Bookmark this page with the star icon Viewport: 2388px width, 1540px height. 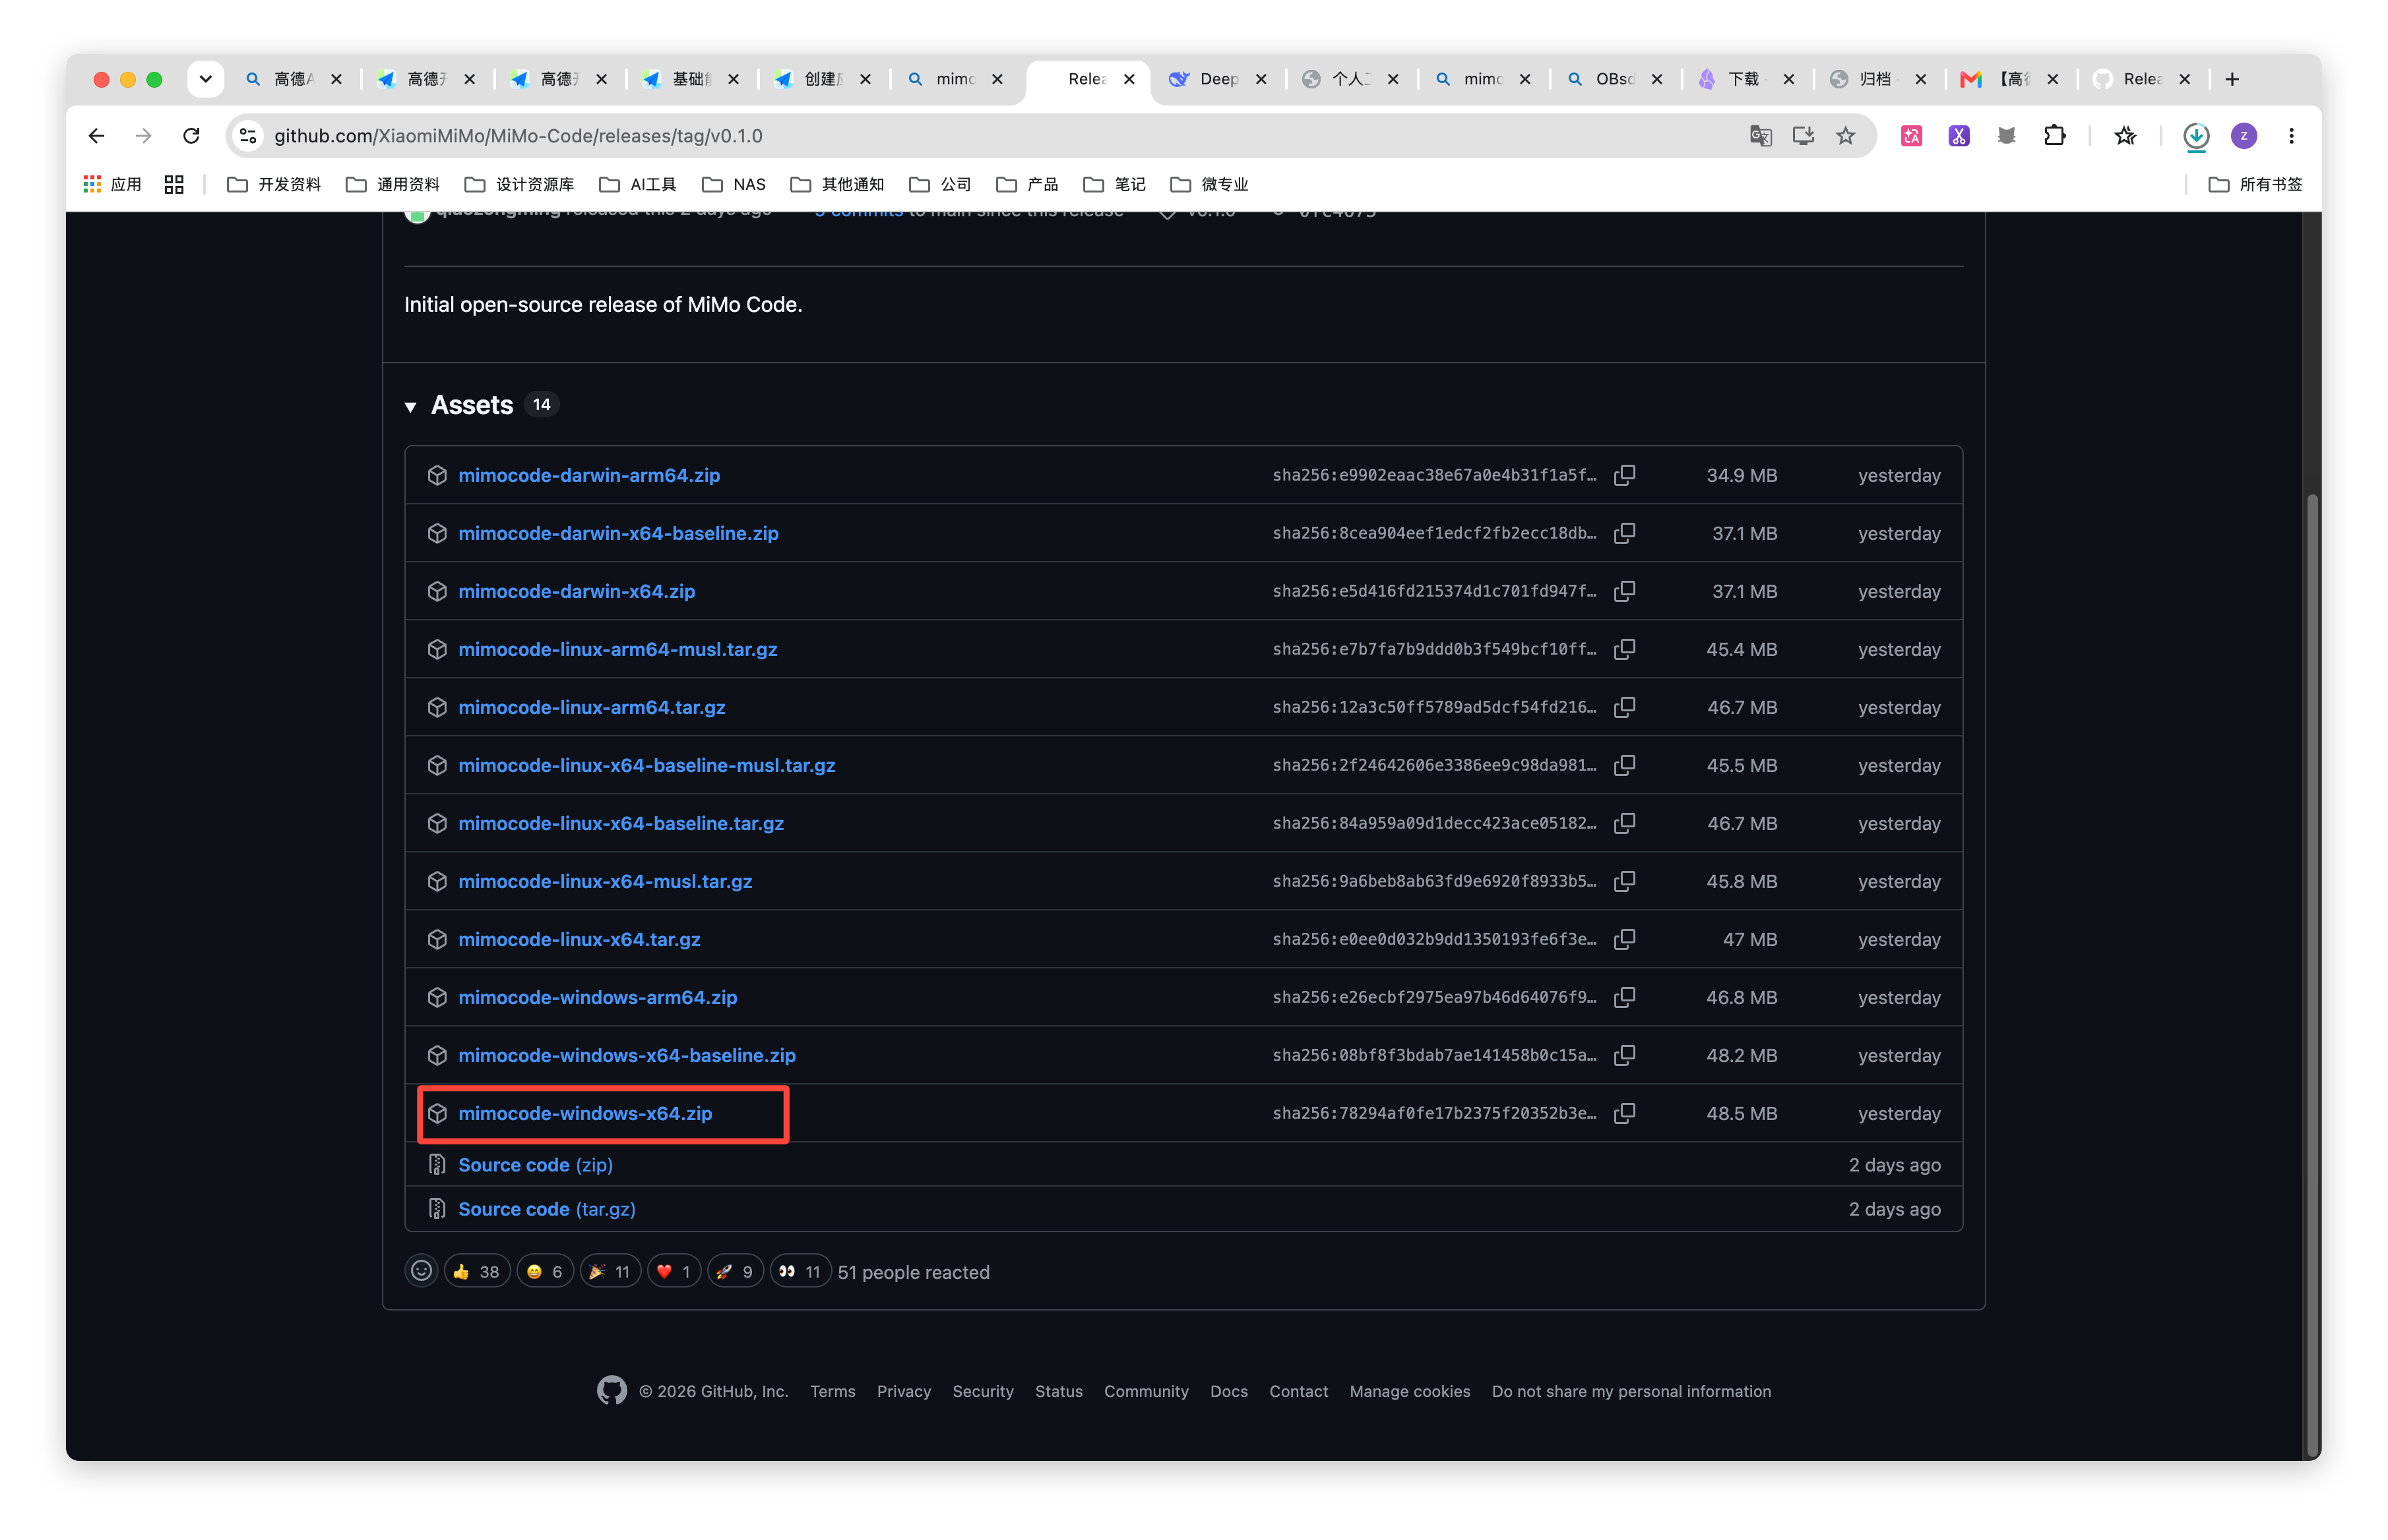[1846, 136]
